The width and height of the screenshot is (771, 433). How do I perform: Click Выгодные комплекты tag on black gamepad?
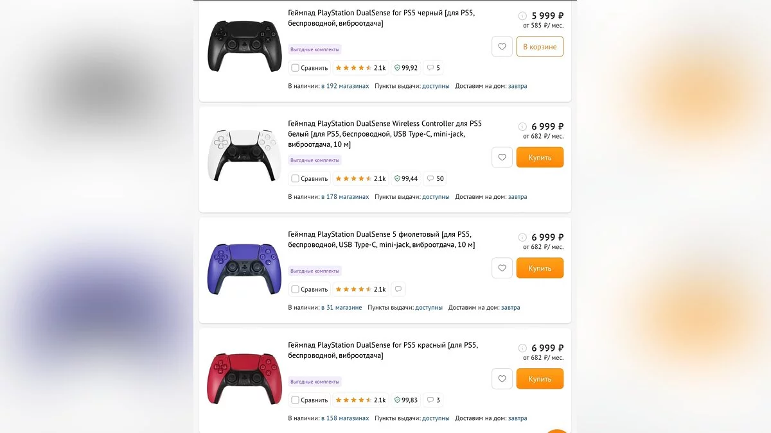pos(315,49)
